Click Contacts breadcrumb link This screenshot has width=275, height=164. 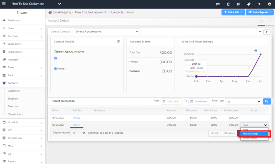pos(117,12)
